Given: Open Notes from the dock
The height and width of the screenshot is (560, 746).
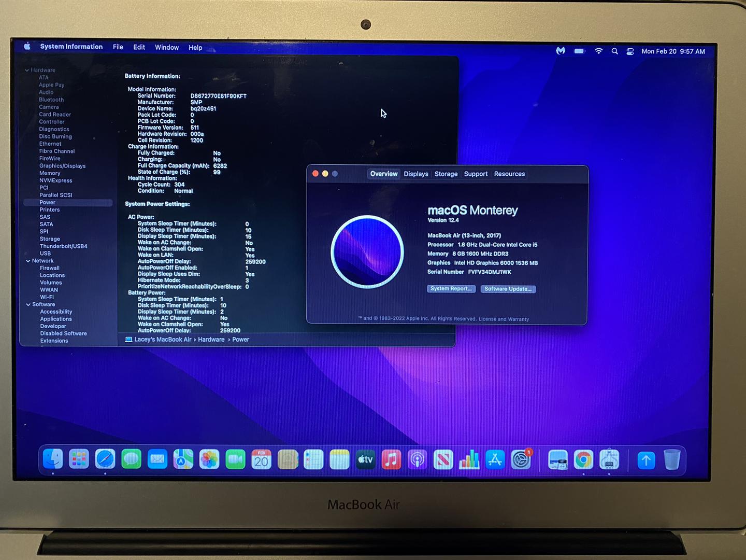Looking at the screenshot, I should coord(339,459).
